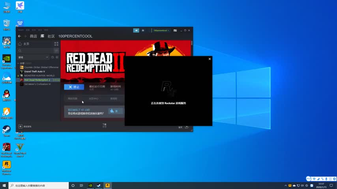Open the Steam downloads status at bottom

click(105, 126)
